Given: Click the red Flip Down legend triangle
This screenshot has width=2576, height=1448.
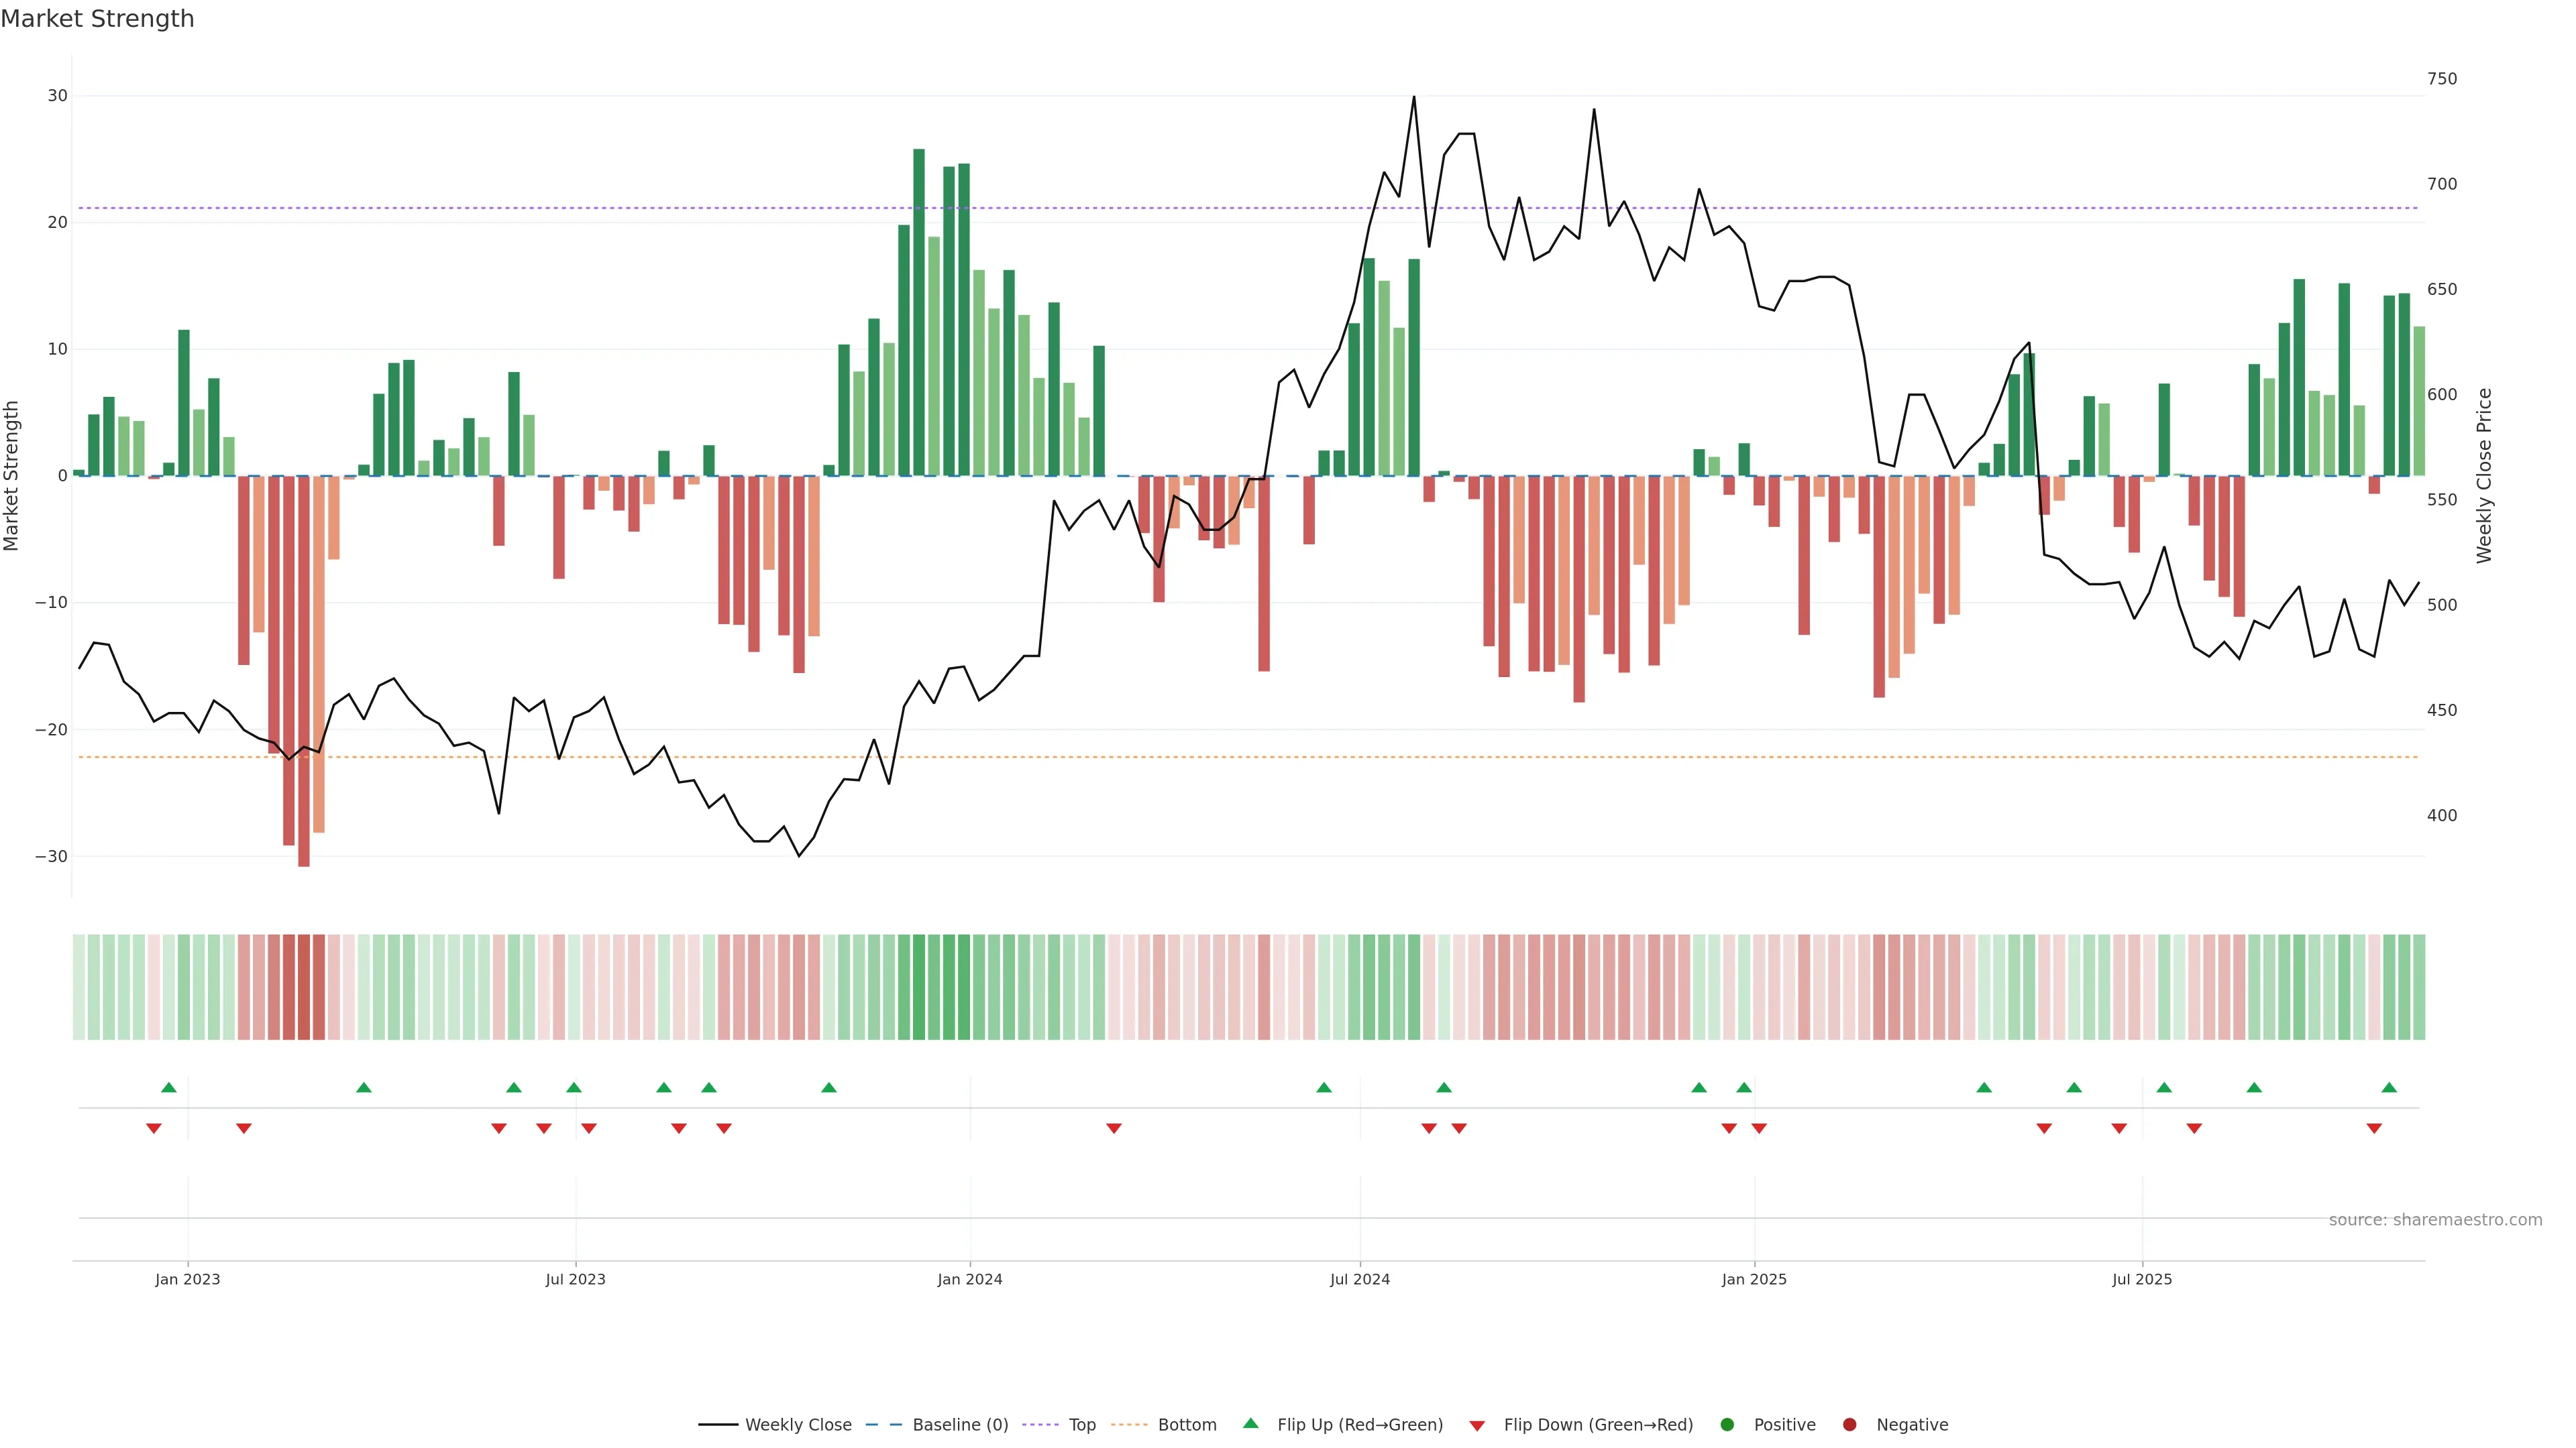Looking at the screenshot, I should coord(1477,1425).
